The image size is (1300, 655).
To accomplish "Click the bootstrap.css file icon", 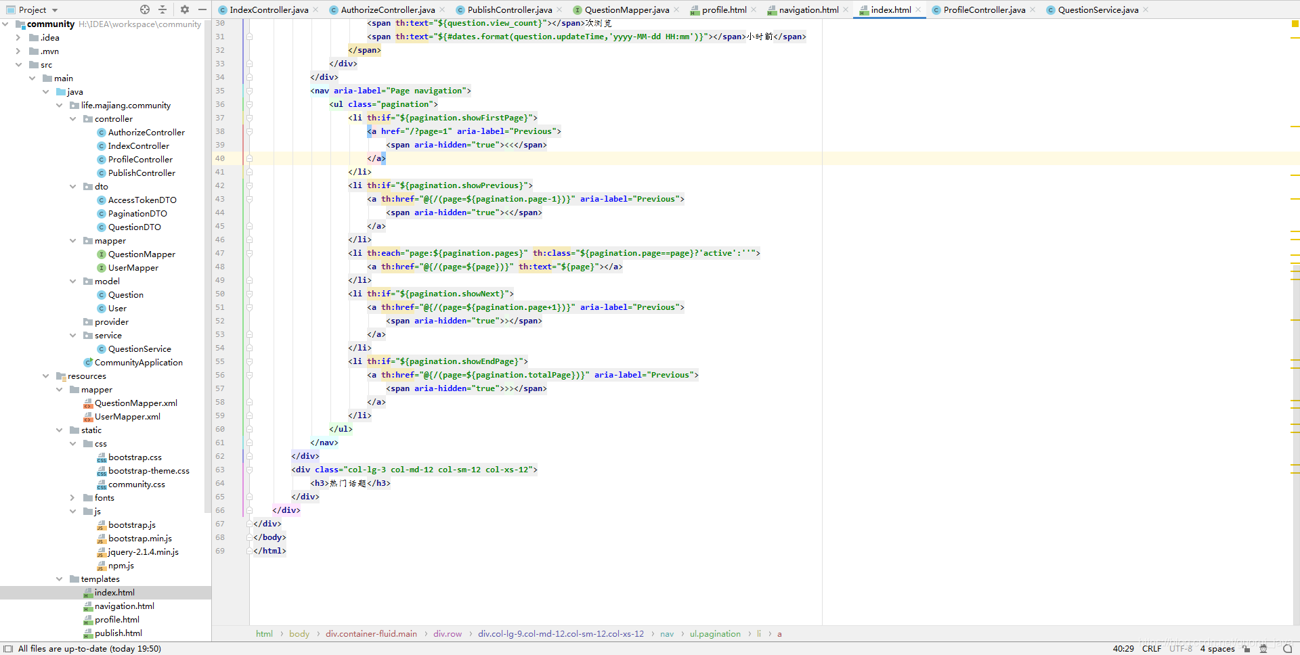I will (102, 457).
